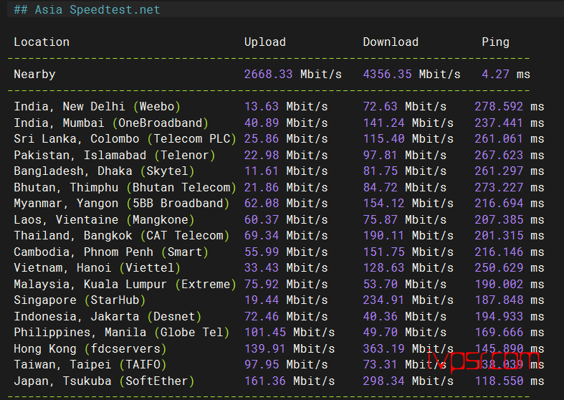This screenshot has width=564, height=400.
Task: Click Thimphu download value 84.72
Action: coord(381,188)
